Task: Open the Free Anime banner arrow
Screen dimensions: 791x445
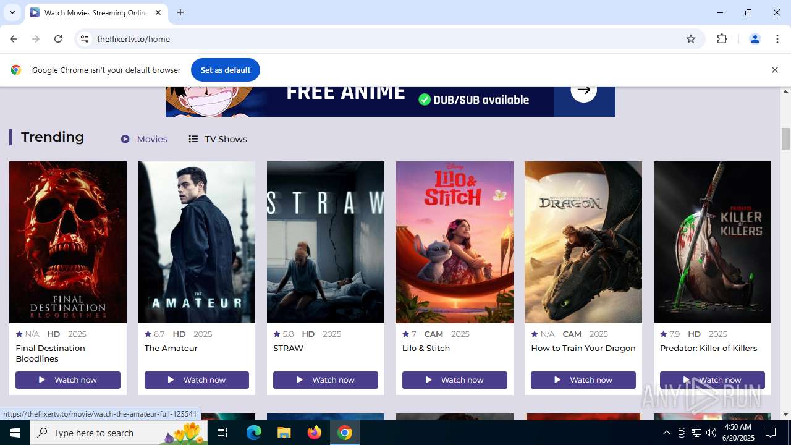Action: click(583, 90)
